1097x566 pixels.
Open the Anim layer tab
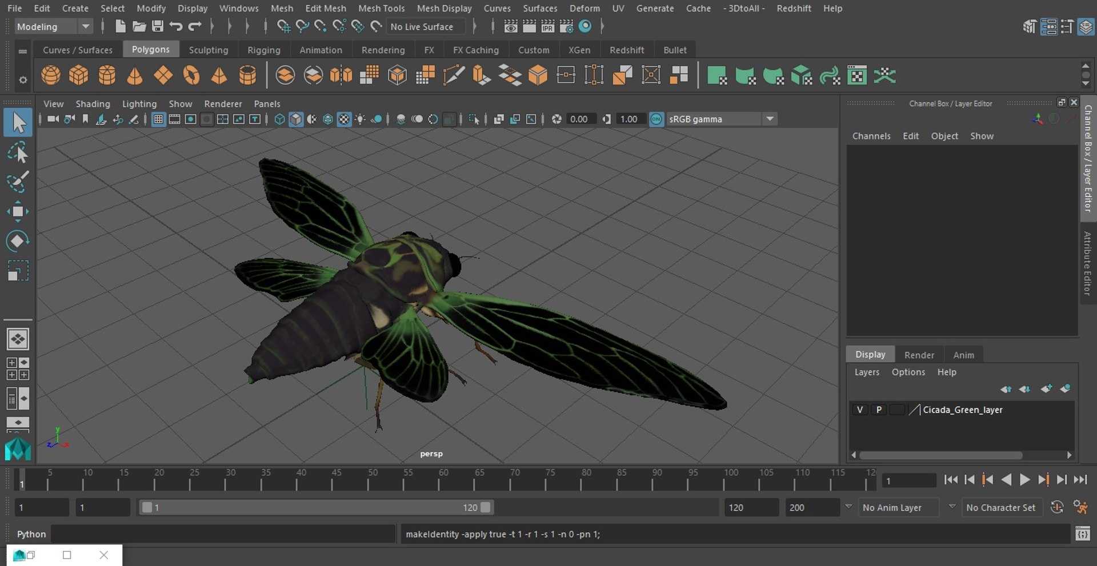coord(963,355)
